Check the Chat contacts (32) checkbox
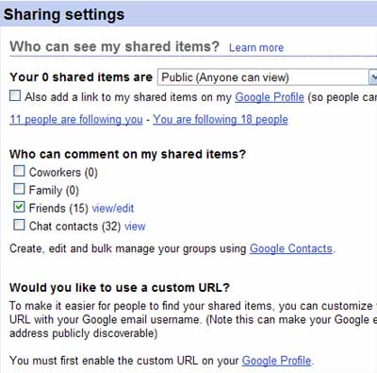 pos(19,225)
